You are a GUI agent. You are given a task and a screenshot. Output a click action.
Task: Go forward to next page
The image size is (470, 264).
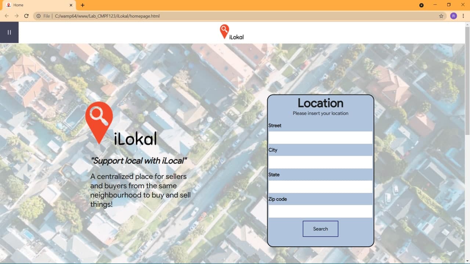click(x=17, y=16)
